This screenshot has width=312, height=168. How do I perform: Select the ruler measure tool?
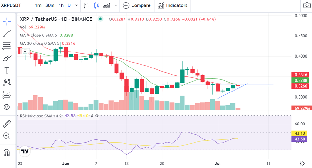(x=7, y=124)
